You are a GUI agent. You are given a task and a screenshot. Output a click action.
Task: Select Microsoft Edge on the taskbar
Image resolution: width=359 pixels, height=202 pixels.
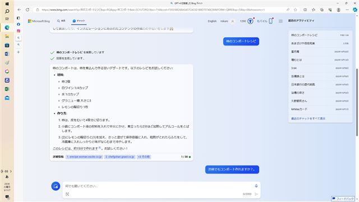pyautogui.click(x=7, y=27)
